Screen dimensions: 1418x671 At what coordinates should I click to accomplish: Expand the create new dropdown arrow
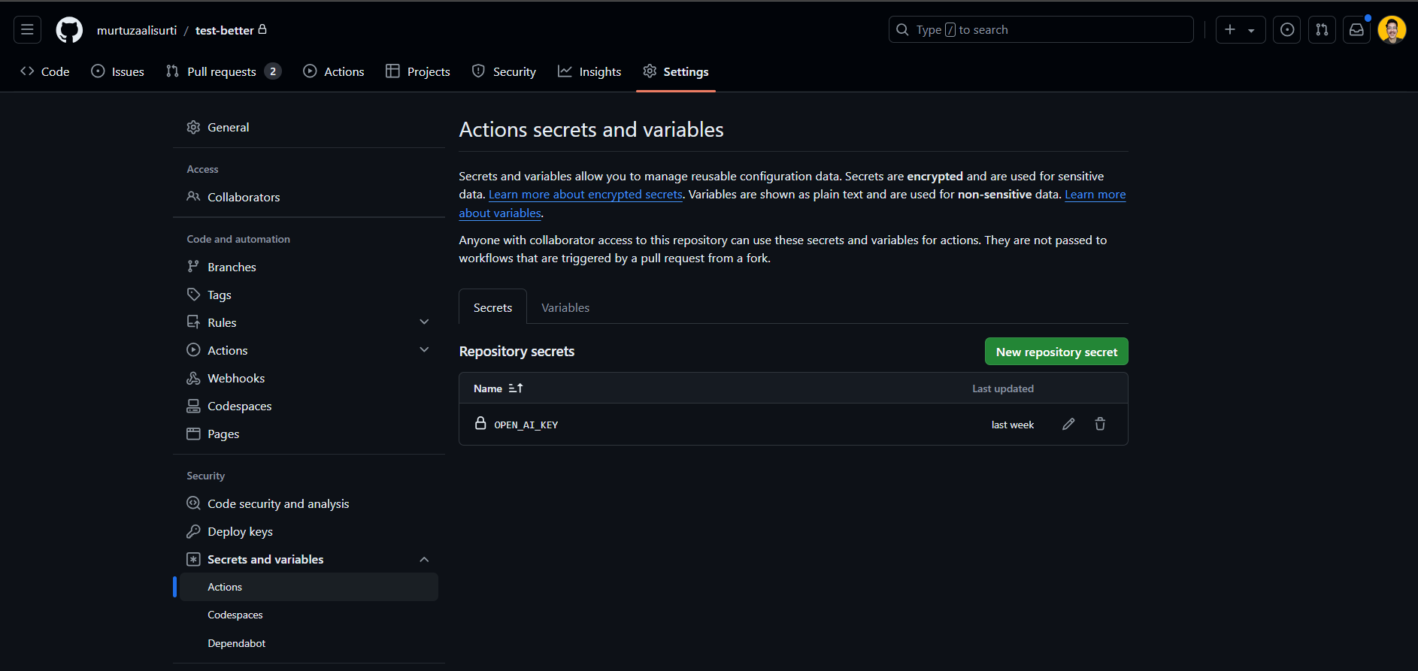[x=1252, y=31]
